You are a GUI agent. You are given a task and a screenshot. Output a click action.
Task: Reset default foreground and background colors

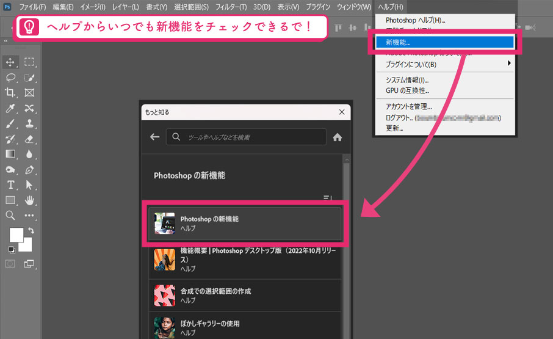(12, 250)
